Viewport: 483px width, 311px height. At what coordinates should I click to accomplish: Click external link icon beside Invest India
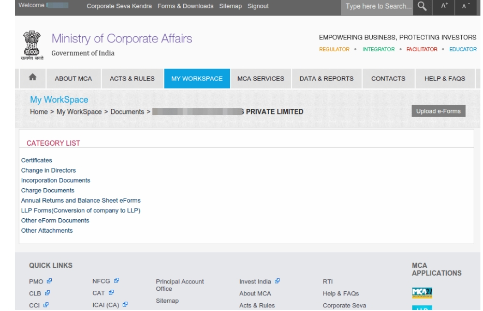(x=277, y=281)
